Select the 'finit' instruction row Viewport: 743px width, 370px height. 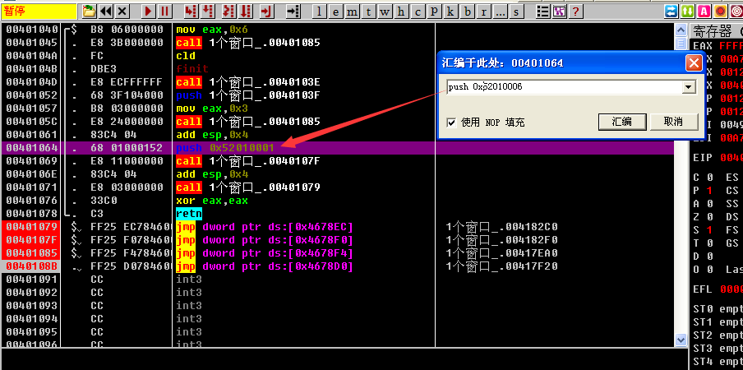click(337, 69)
